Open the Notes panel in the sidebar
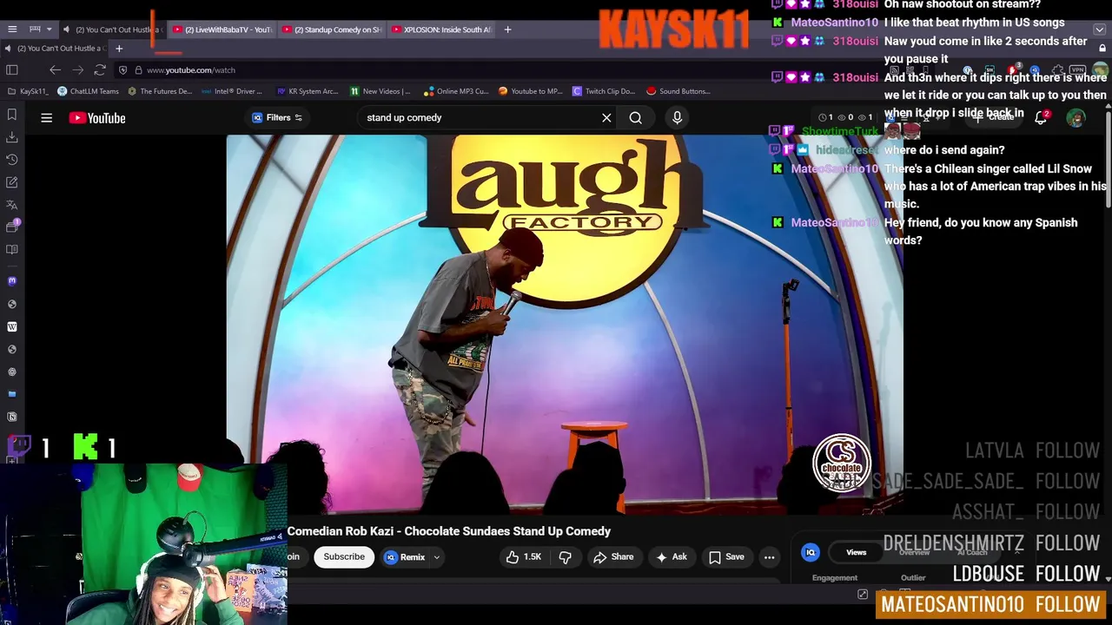 pos(12,182)
